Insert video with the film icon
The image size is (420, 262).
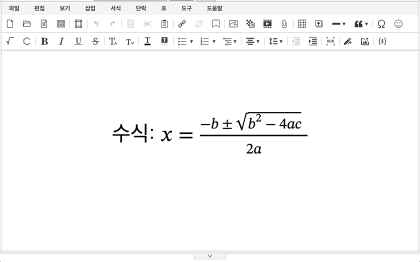click(x=267, y=23)
